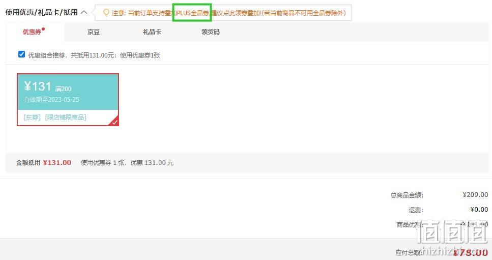
Task: Click the 运费 ¥0.00 value
Action: (479, 209)
